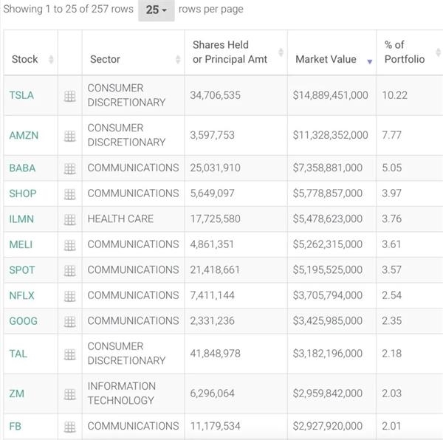
Task: Sort by Market Value column header
Action: [332, 59]
